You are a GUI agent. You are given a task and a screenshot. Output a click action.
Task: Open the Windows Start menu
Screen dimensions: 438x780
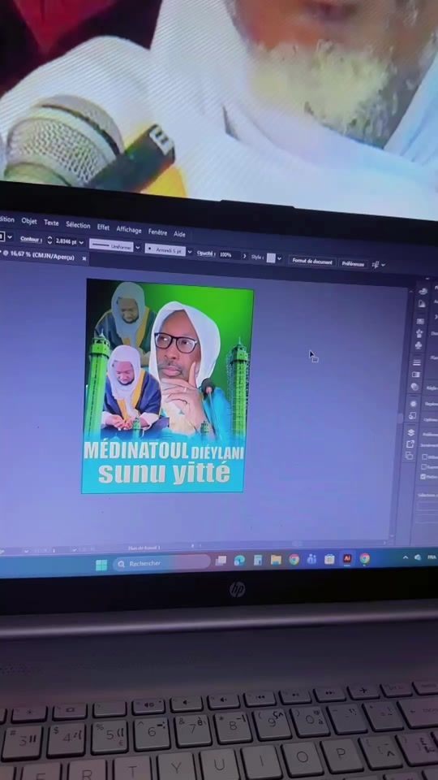pyautogui.click(x=101, y=565)
